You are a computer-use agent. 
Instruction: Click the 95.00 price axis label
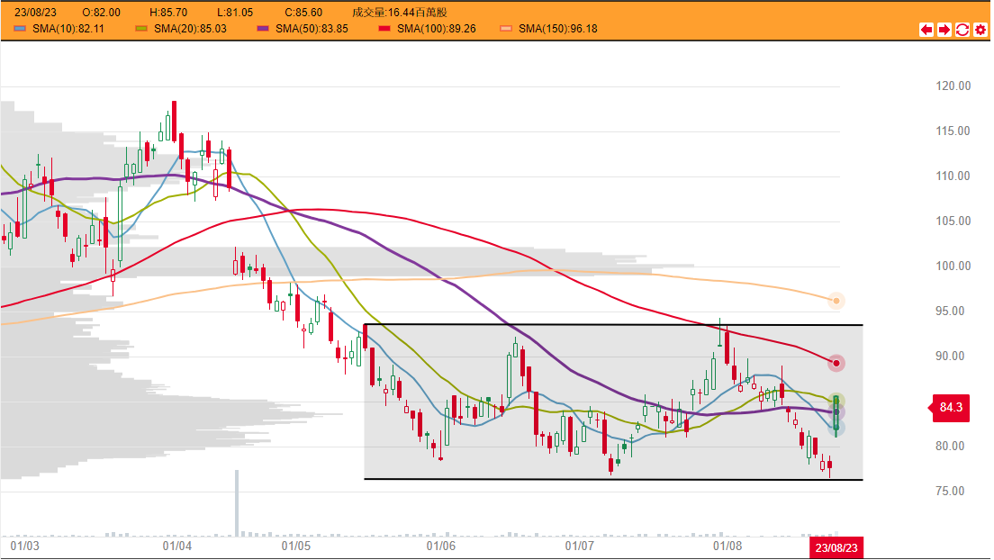950,311
